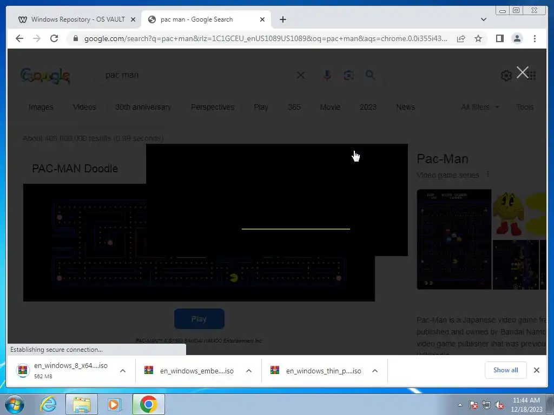Viewport: 554px width, 415px height.
Task: Open the search Tools
Action: point(525,107)
